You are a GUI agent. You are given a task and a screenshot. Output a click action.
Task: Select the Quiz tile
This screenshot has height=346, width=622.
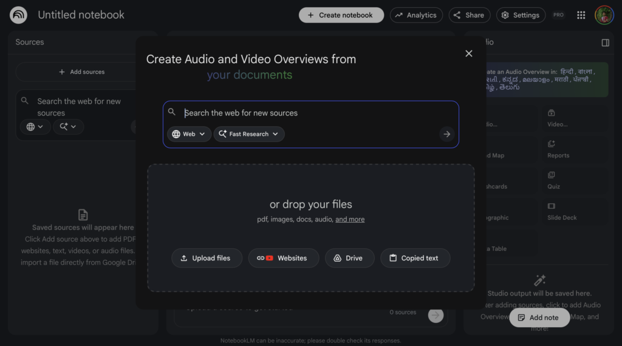coord(575,181)
